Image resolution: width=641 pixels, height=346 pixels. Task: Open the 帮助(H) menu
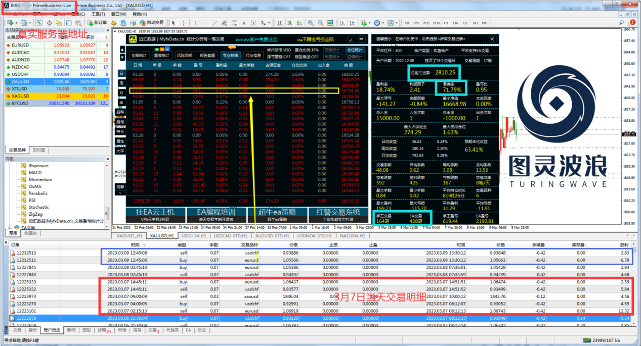[140, 14]
